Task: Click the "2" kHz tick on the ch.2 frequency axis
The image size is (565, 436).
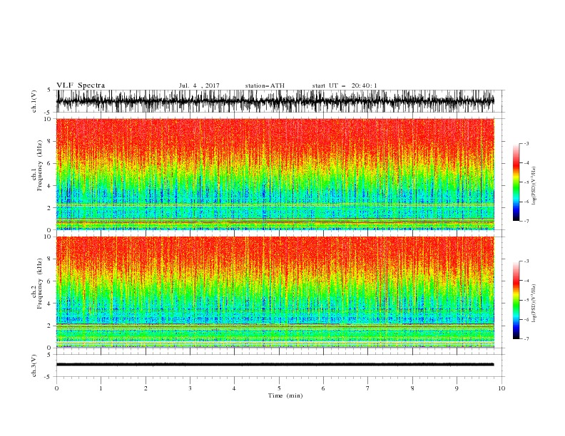Action: tap(49, 326)
